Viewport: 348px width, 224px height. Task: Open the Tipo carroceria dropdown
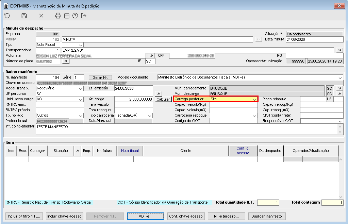[150, 116]
